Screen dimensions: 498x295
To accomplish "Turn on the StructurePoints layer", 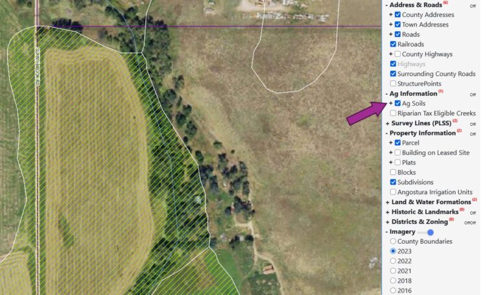I will pos(393,84).
